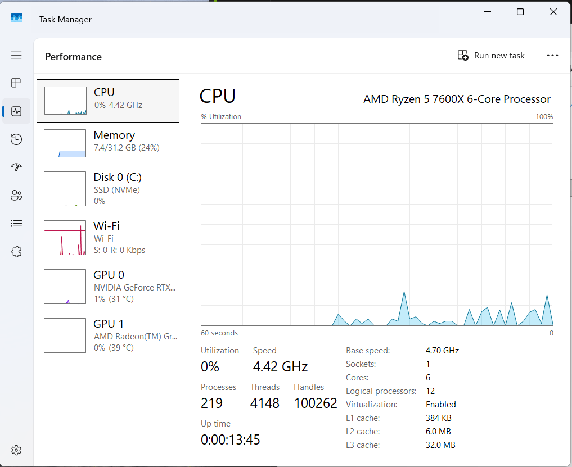Click the 0% utilization value under Utilization
Image resolution: width=572 pixels, height=467 pixels.
click(210, 367)
